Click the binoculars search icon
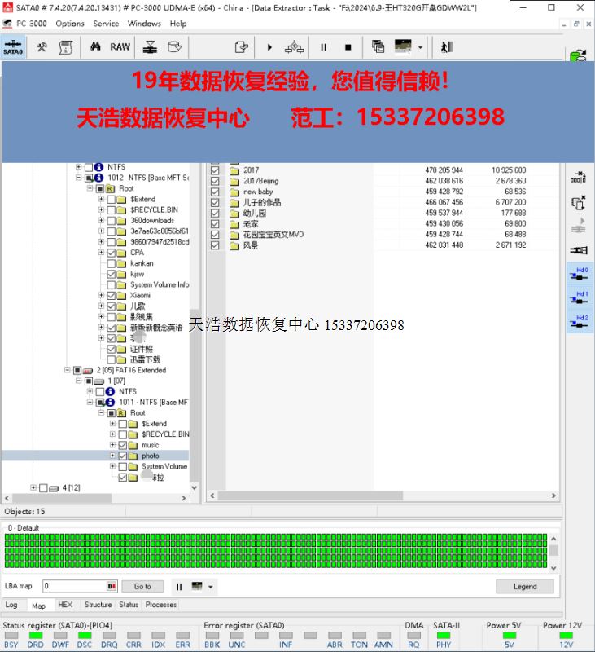Screen dimensions: 595x652 coord(96,47)
